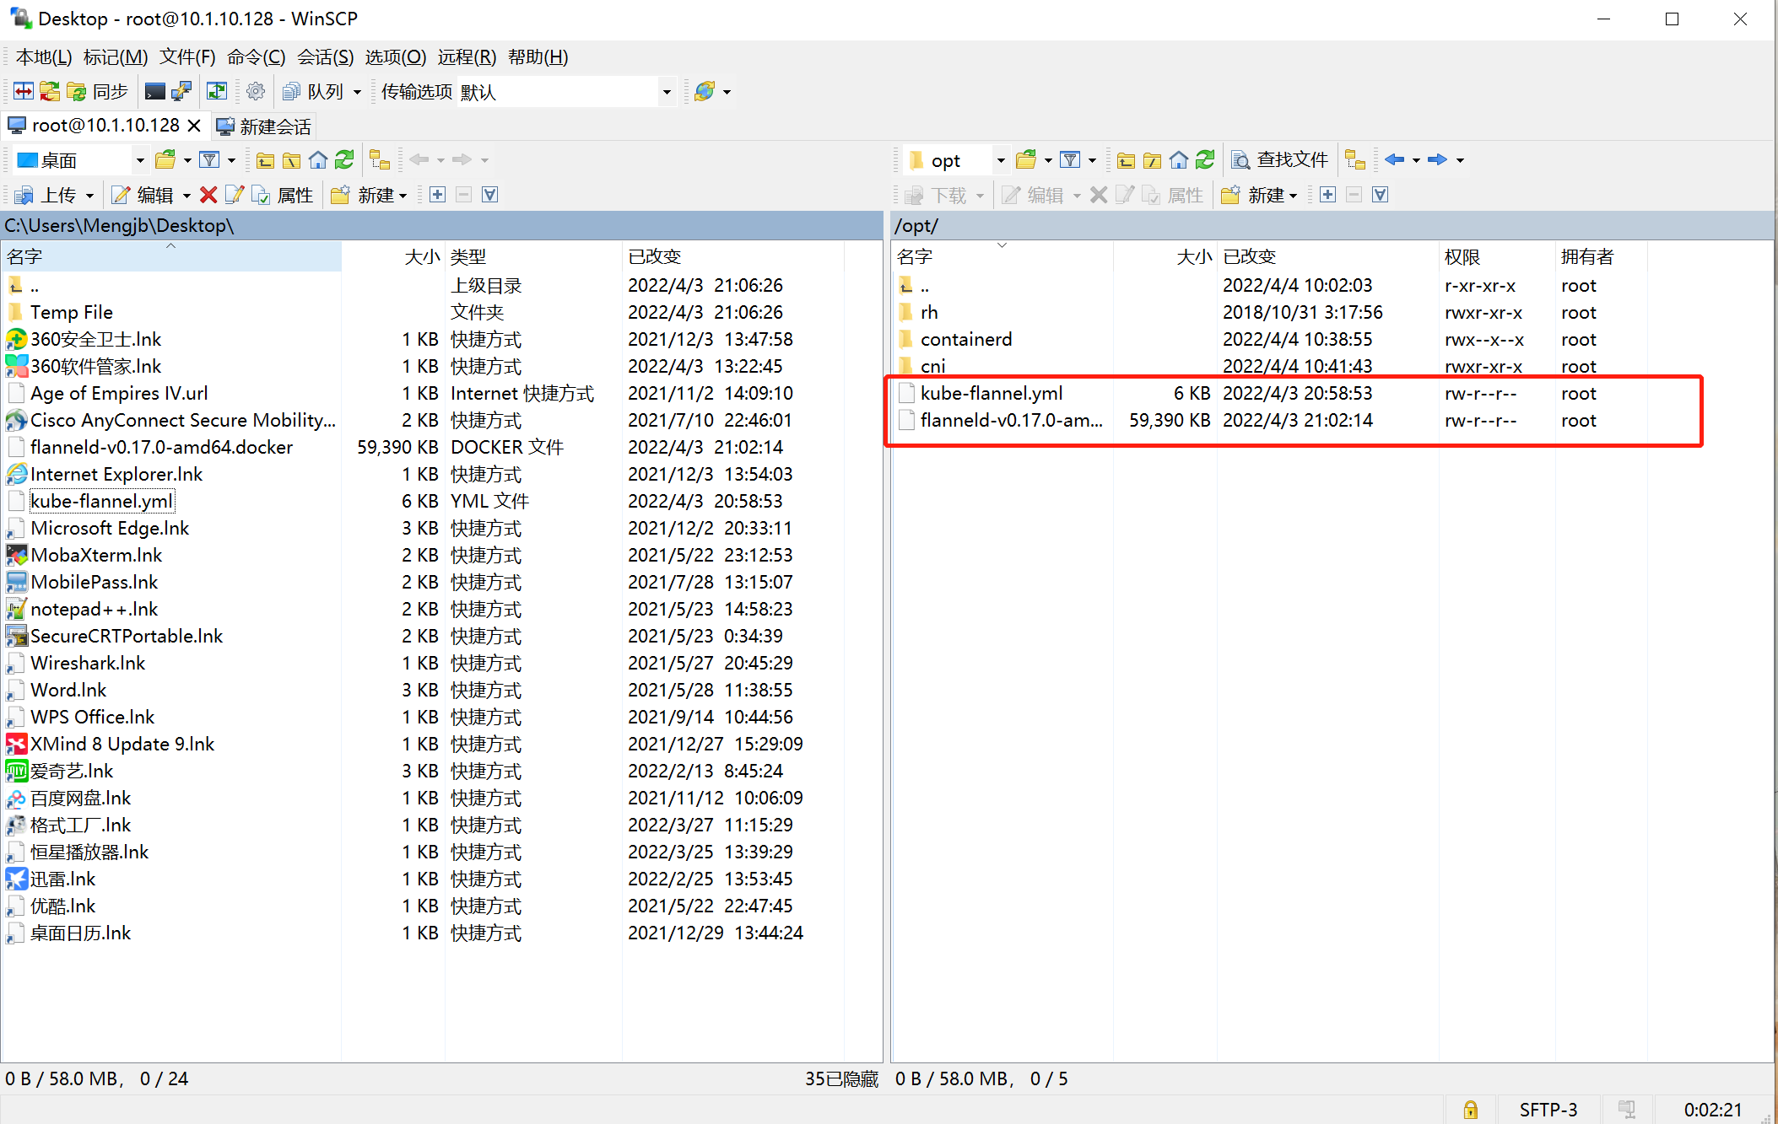Click the lock encryption icon in status bar
The width and height of the screenshot is (1778, 1124).
click(x=1471, y=1110)
